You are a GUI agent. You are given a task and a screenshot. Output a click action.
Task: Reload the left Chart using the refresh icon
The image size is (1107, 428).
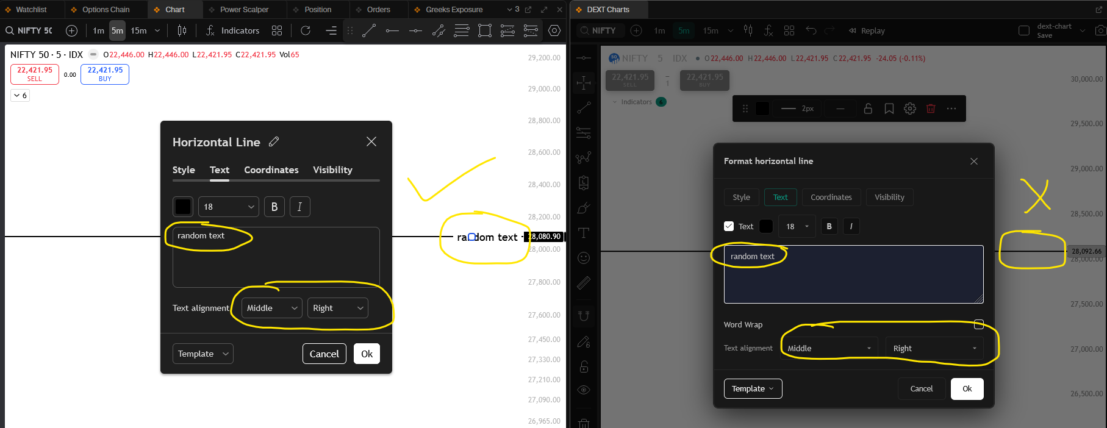[x=306, y=30]
